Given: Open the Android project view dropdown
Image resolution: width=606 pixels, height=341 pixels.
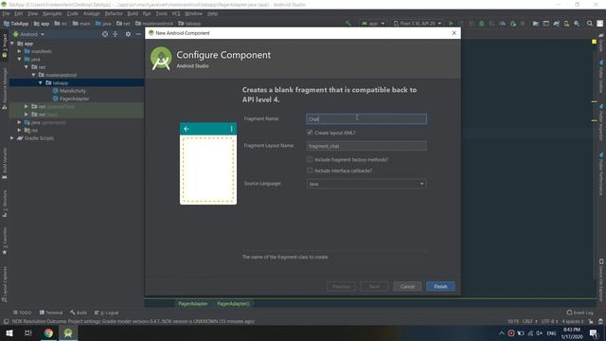Looking at the screenshot, I should [x=29, y=34].
